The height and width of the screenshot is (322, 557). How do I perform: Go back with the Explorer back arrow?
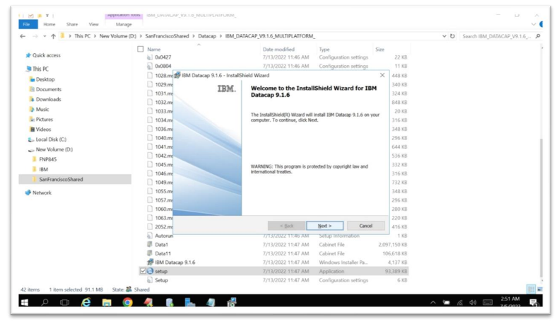pos(23,36)
